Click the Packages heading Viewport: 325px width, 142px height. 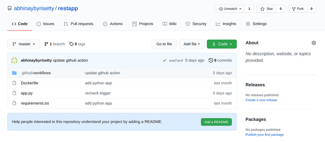point(256,120)
